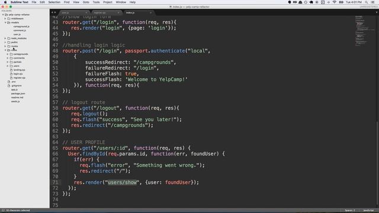Click the selected "users/show" string
Screen dimensions: 379x213
pyautogui.click(x=122, y=182)
